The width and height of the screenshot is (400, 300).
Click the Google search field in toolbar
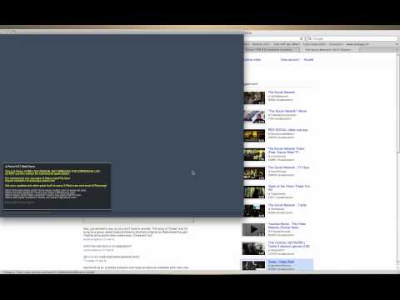click(x=352, y=38)
